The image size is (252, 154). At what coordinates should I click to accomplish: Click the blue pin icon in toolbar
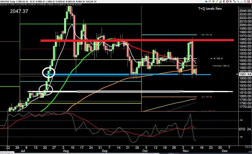click(238, 2)
